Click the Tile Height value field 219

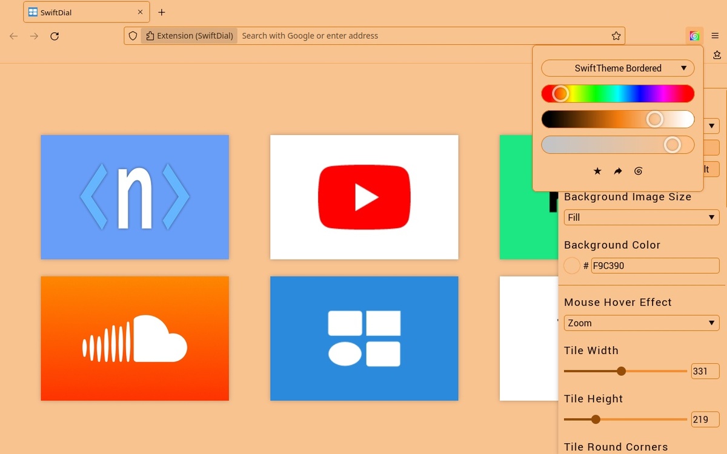point(705,419)
